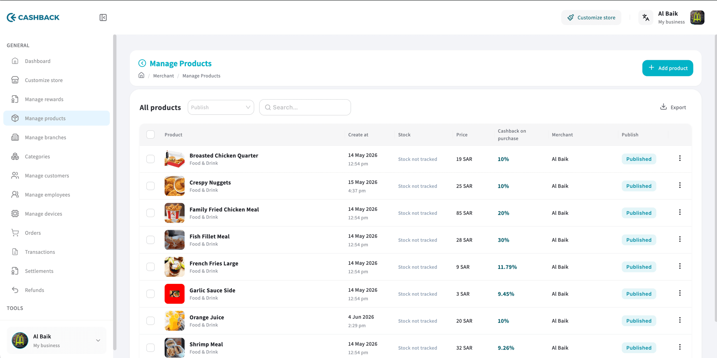Click the Manage devices chip icon
Viewport: 717px width, 358px height.
pyautogui.click(x=15, y=214)
